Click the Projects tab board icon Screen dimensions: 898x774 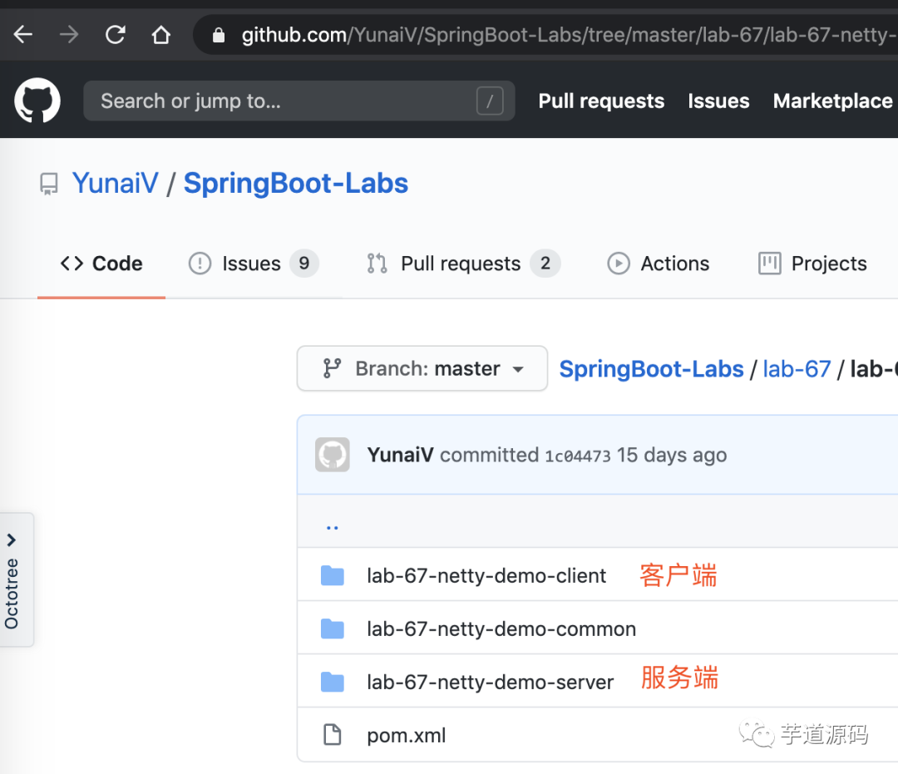(x=770, y=264)
